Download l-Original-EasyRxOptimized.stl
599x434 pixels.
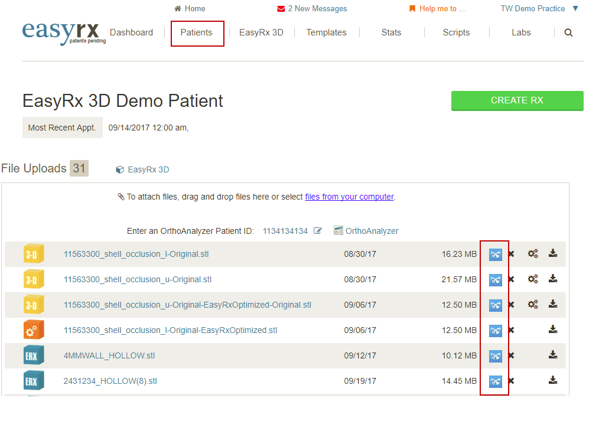click(x=553, y=329)
